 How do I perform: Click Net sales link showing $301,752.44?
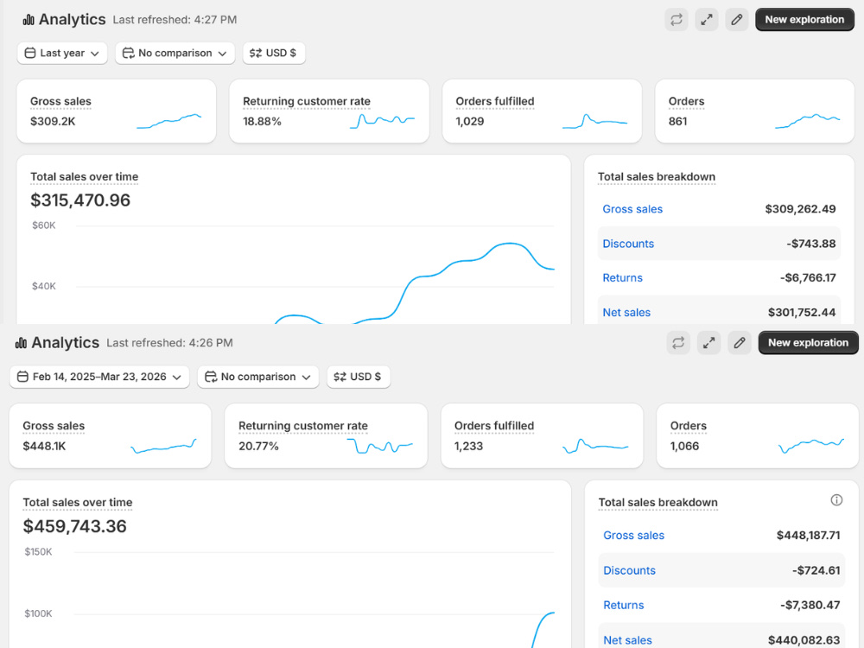[626, 313]
